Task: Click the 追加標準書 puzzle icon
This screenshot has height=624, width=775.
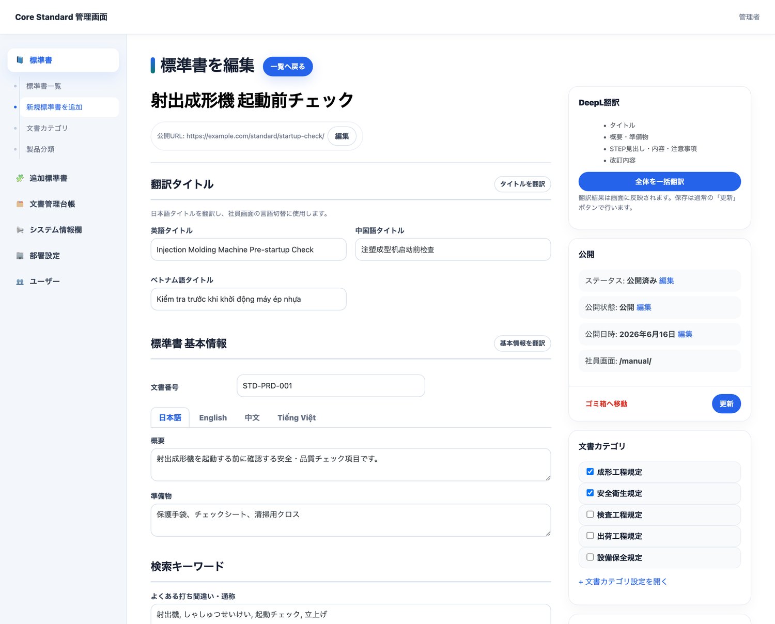Action: point(20,178)
